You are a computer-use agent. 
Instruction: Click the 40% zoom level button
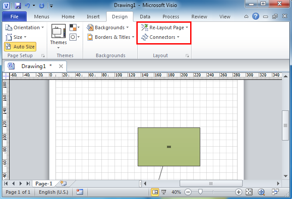pos(176,192)
